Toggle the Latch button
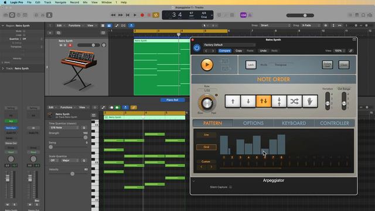 (251, 65)
